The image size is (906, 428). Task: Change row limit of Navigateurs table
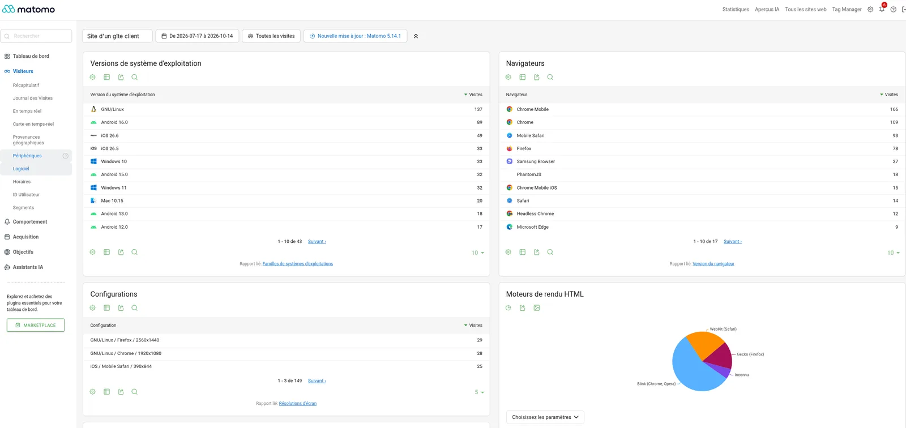pos(894,253)
